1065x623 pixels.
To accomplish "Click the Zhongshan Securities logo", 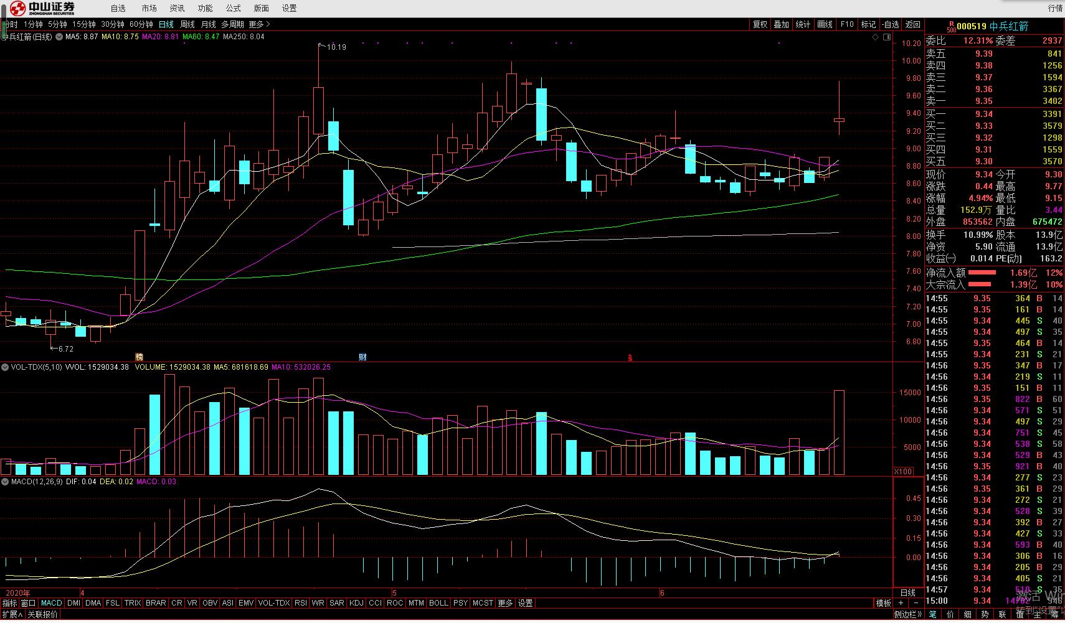I will coord(42,8).
